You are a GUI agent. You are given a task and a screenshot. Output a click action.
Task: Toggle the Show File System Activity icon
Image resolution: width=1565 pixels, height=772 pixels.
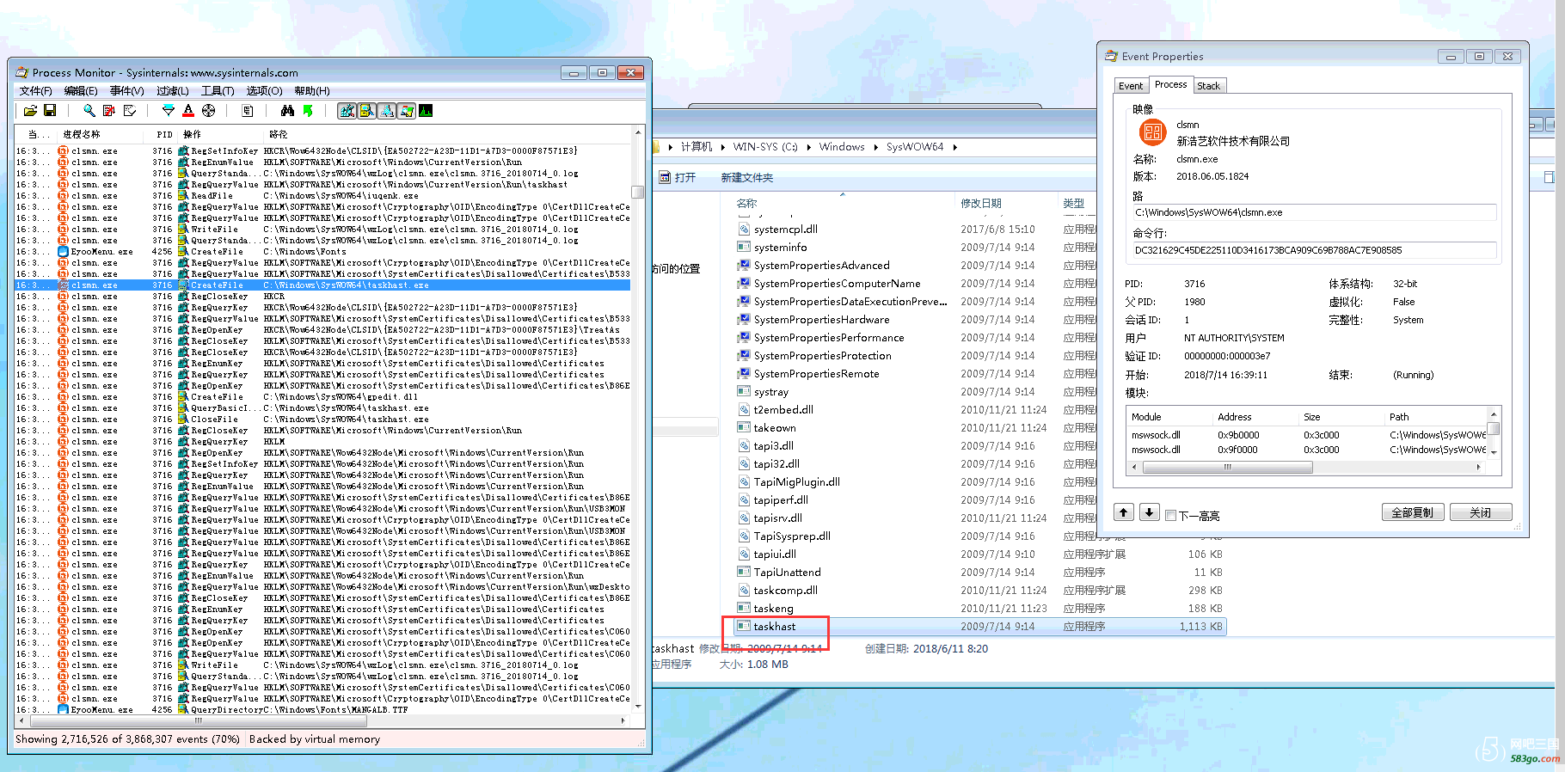click(367, 111)
